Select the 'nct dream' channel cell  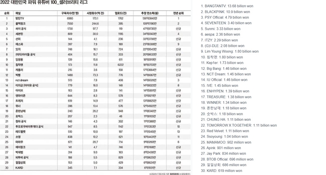[22, 80]
